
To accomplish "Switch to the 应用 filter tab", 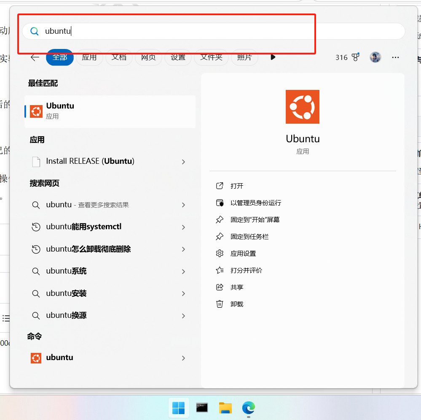I will (x=89, y=57).
